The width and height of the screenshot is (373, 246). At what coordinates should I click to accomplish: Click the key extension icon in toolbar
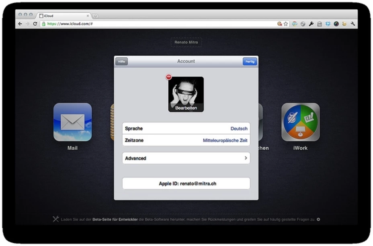[x=311, y=24]
